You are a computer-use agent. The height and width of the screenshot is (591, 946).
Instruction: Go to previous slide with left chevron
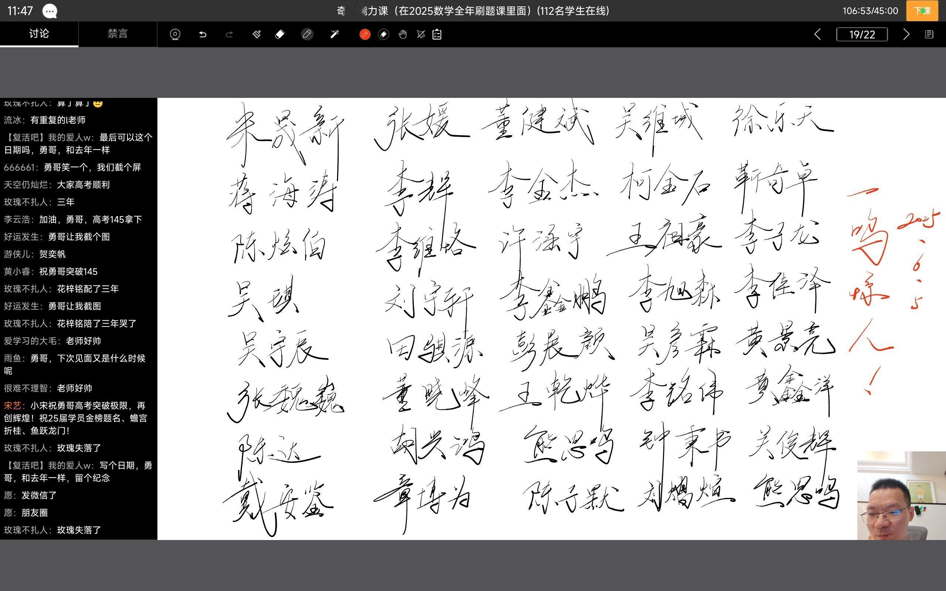tap(817, 34)
